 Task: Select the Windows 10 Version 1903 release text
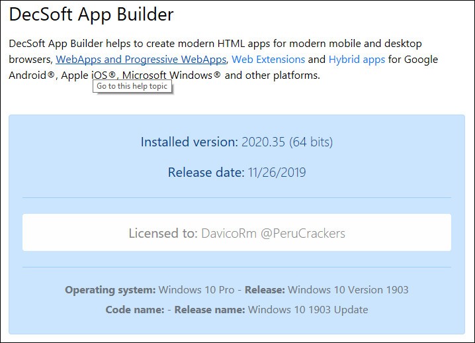pyautogui.click(x=348, y=289)
